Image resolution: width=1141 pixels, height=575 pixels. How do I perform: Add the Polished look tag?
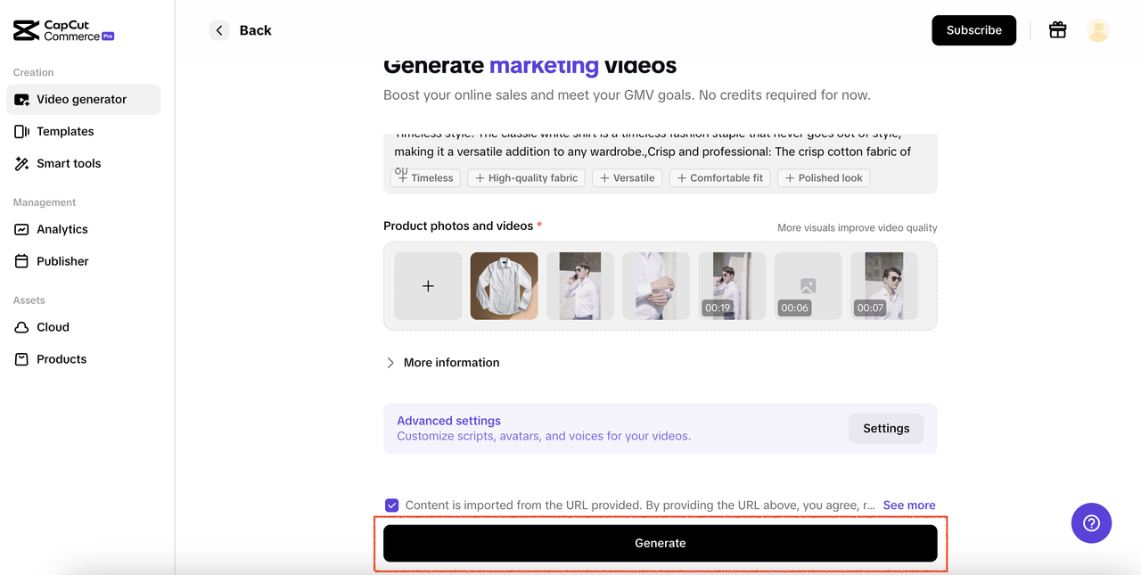click(x=824, y=178)
